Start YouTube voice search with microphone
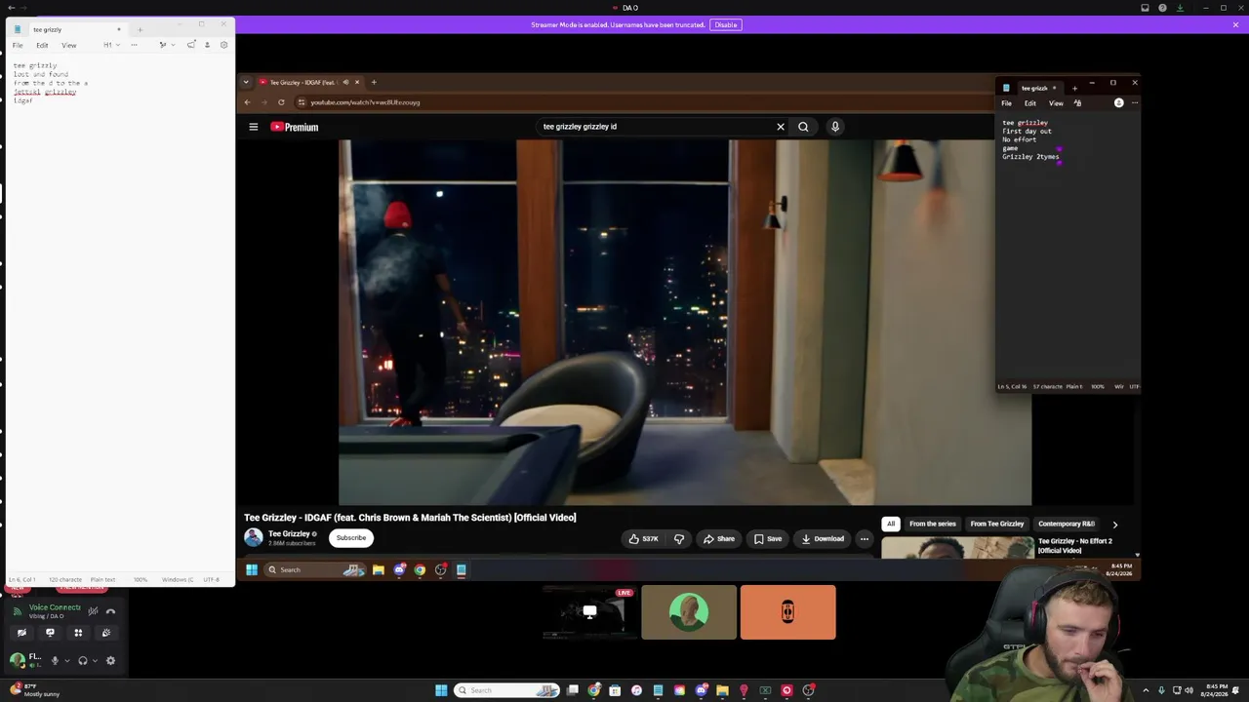This screenshot has width=1249, height=702. [835, 127]
